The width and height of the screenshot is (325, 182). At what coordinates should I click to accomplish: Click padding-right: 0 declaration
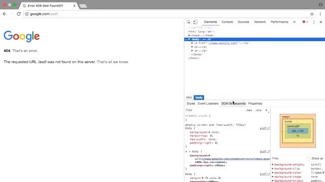tap(204, 143)
